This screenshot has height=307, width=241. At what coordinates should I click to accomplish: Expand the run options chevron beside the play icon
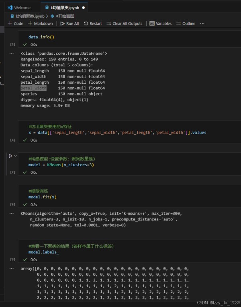coord(15,156)
